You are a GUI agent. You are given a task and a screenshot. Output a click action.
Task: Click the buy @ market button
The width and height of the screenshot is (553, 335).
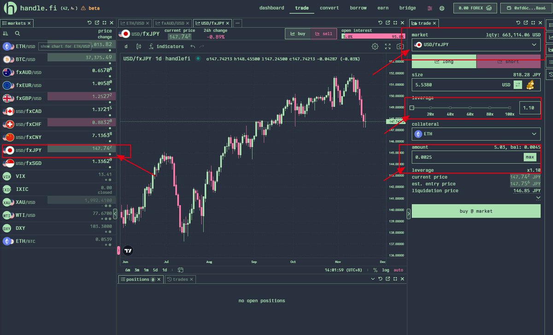pos(476,211)
